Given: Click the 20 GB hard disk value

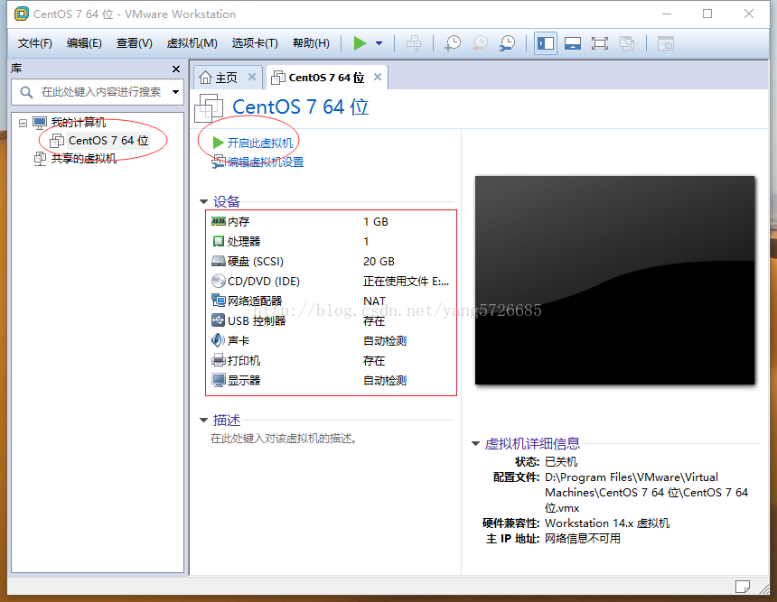Looking at the screenshot, I should pos(379,262).
